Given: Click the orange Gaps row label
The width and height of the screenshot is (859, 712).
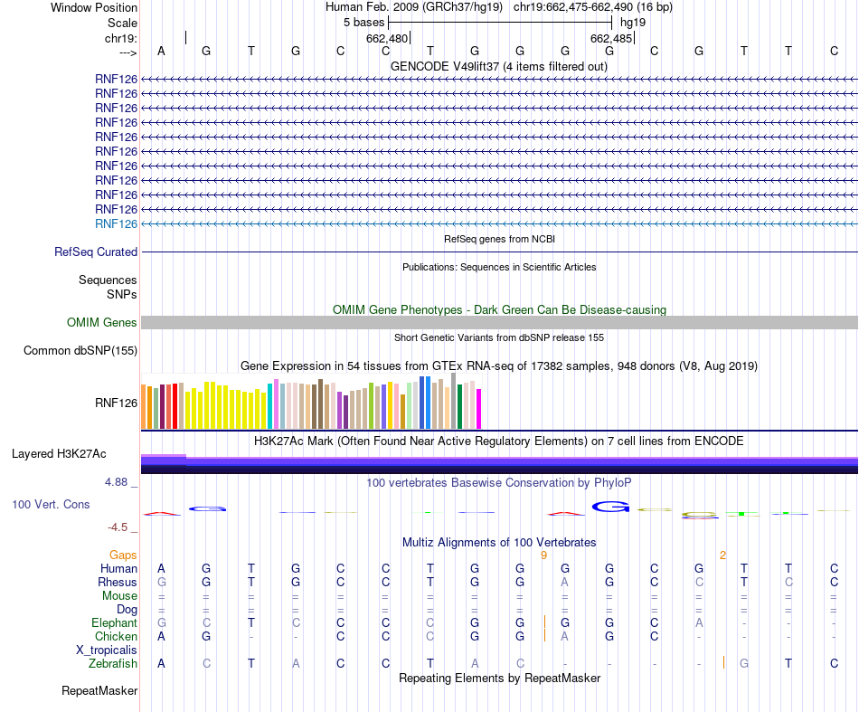Looking at the screenshot, I should click(123, 555).
